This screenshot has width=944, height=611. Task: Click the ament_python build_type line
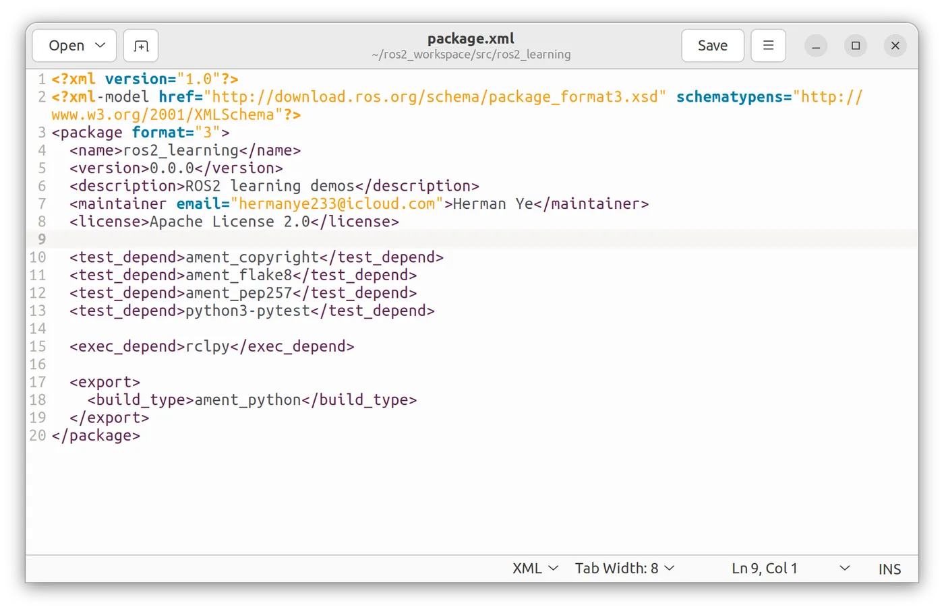(252, 400)
